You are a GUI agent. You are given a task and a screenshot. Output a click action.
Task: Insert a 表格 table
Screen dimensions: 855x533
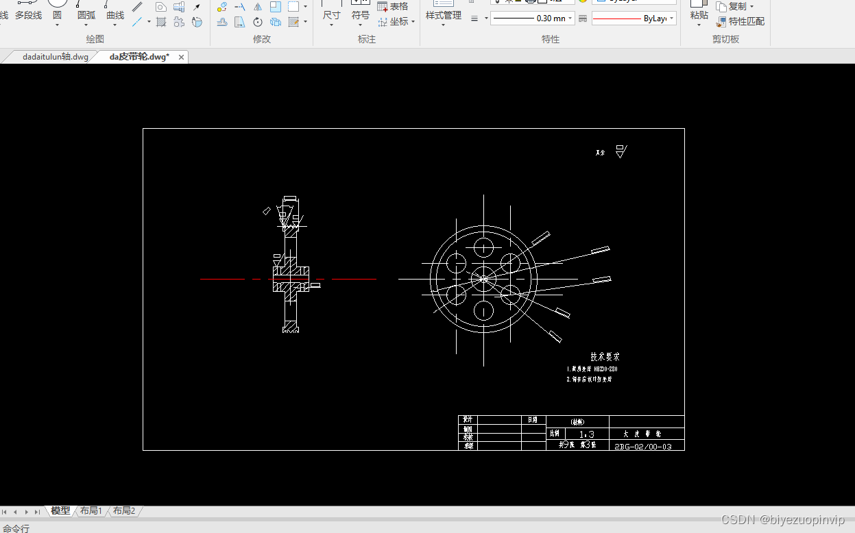(393, 7)
